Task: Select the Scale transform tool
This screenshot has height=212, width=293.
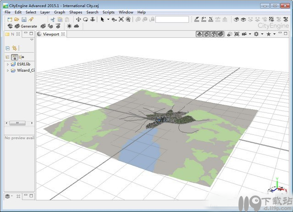Action: pos(93,19)
